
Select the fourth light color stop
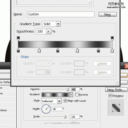tap(77, 50)
